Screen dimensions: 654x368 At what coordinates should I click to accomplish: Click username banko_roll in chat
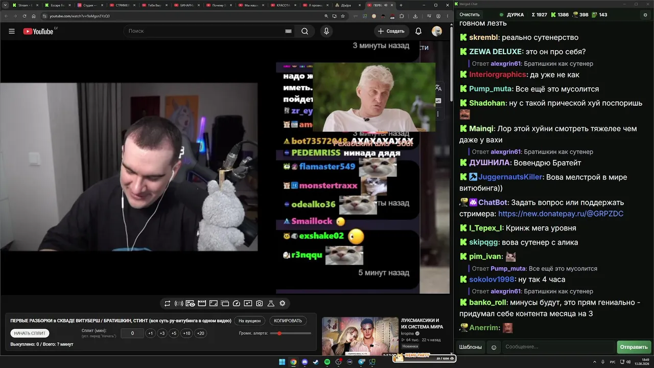(487, 303)
